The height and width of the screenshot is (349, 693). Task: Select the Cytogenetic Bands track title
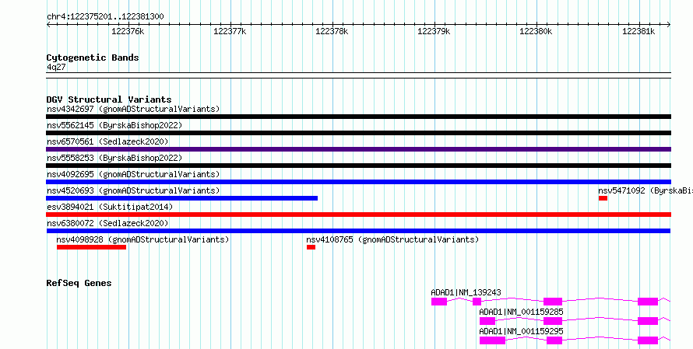pos(93,58)
